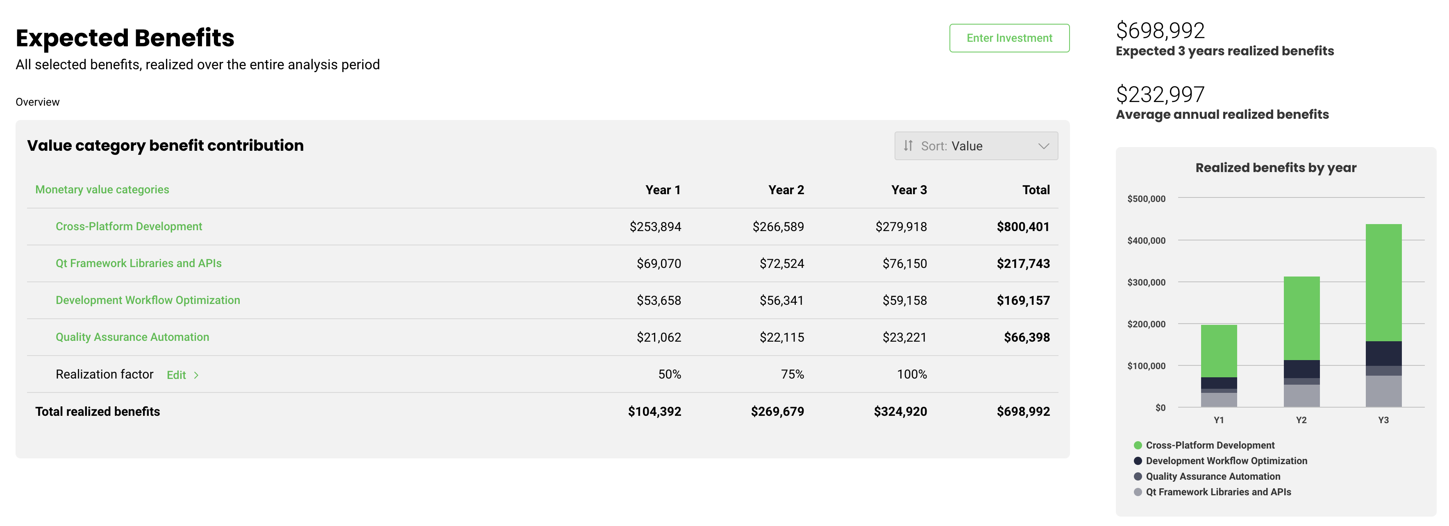Open Development Workflow Optimization category
This screenshot has width=1449, height=526.
point(148,300)
